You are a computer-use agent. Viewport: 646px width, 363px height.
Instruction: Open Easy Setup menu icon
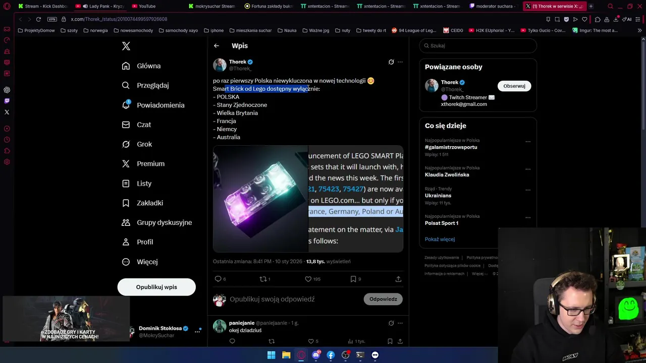[x=639, y=19]
